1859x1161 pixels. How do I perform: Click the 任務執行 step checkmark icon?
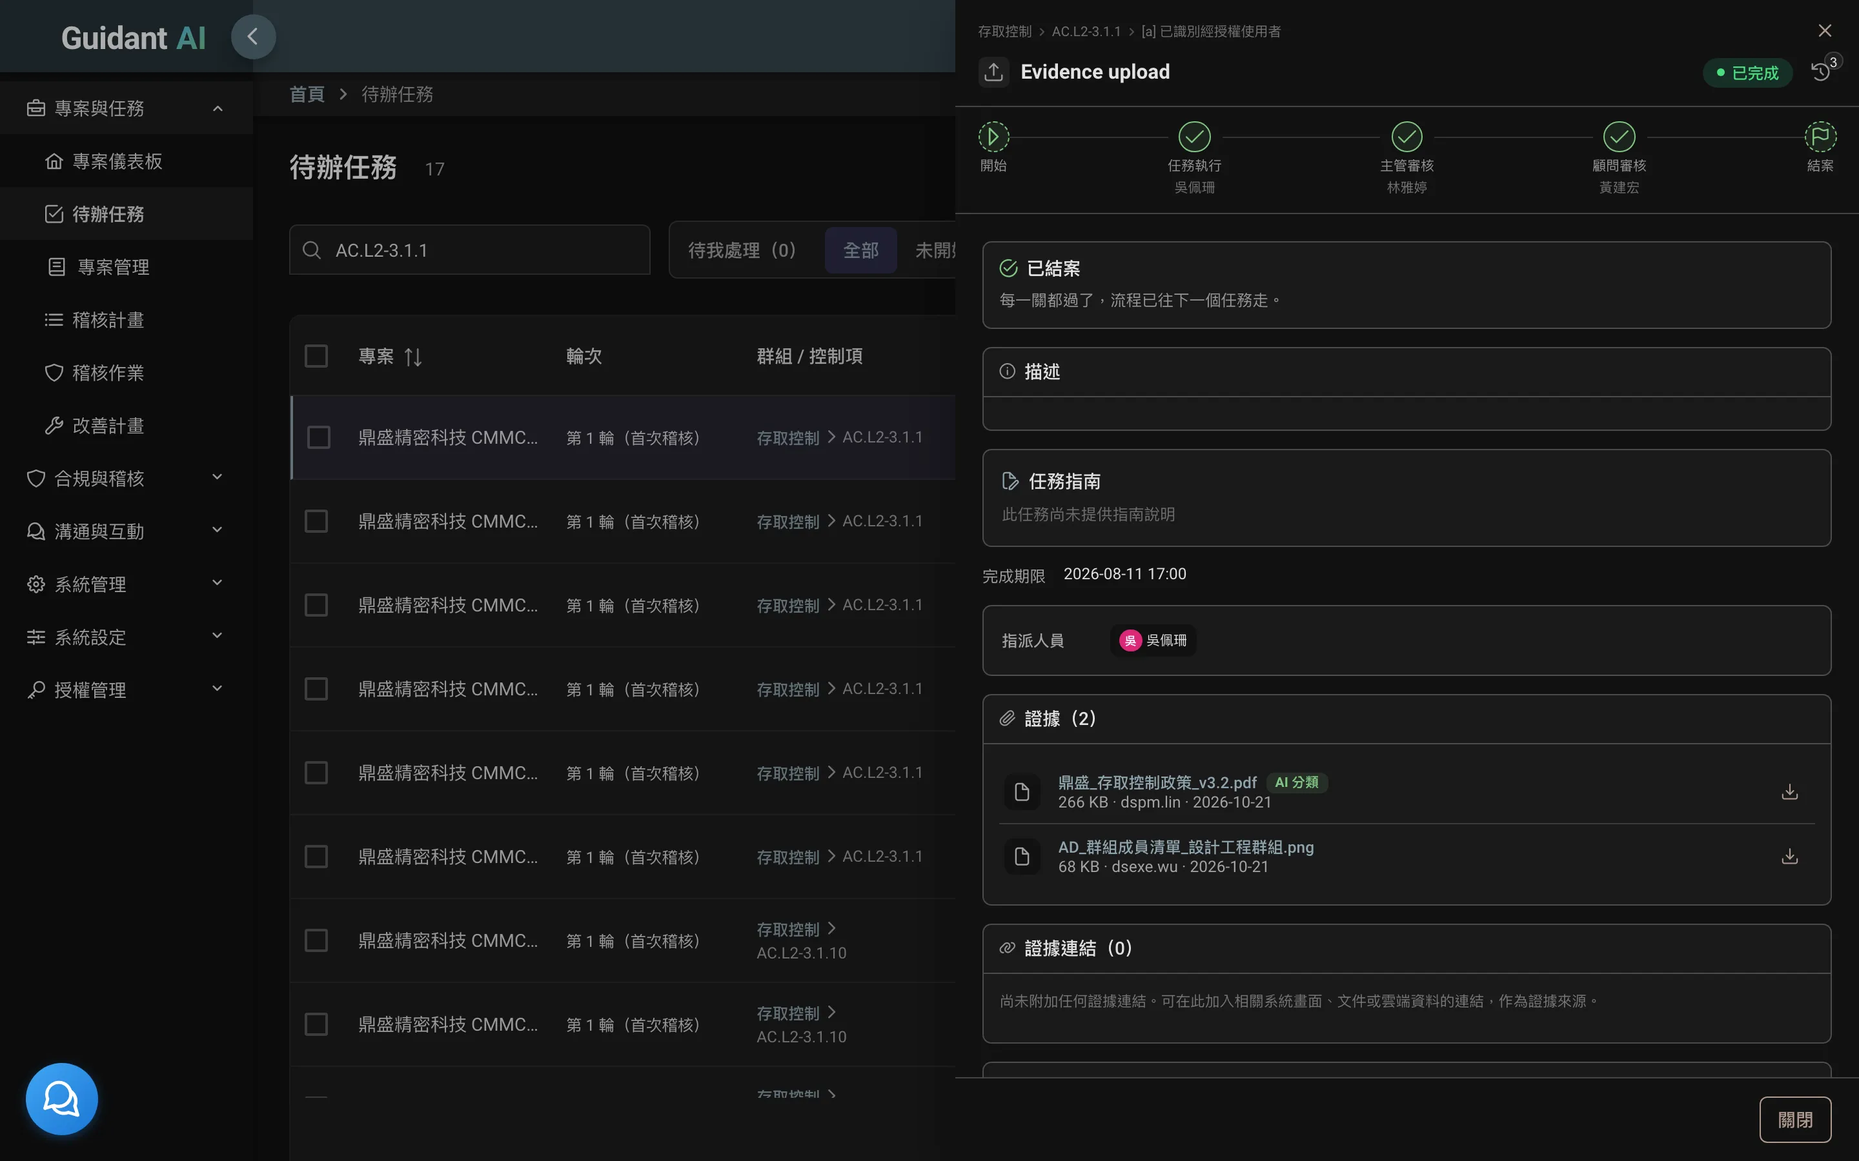coord(1195,137)
